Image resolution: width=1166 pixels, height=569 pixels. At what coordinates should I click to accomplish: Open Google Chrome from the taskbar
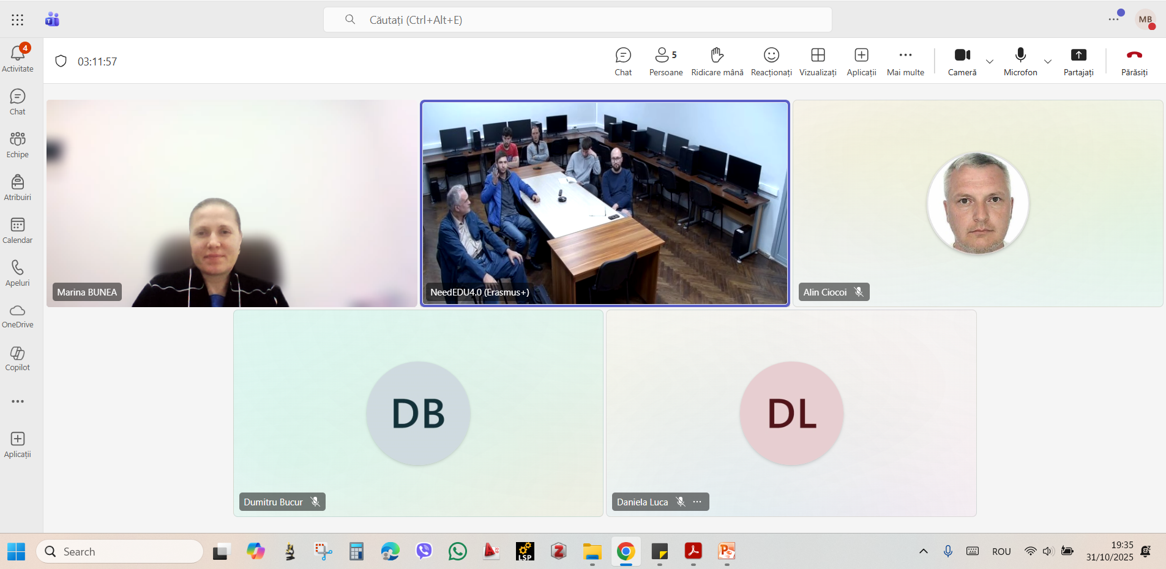point(626,552)
